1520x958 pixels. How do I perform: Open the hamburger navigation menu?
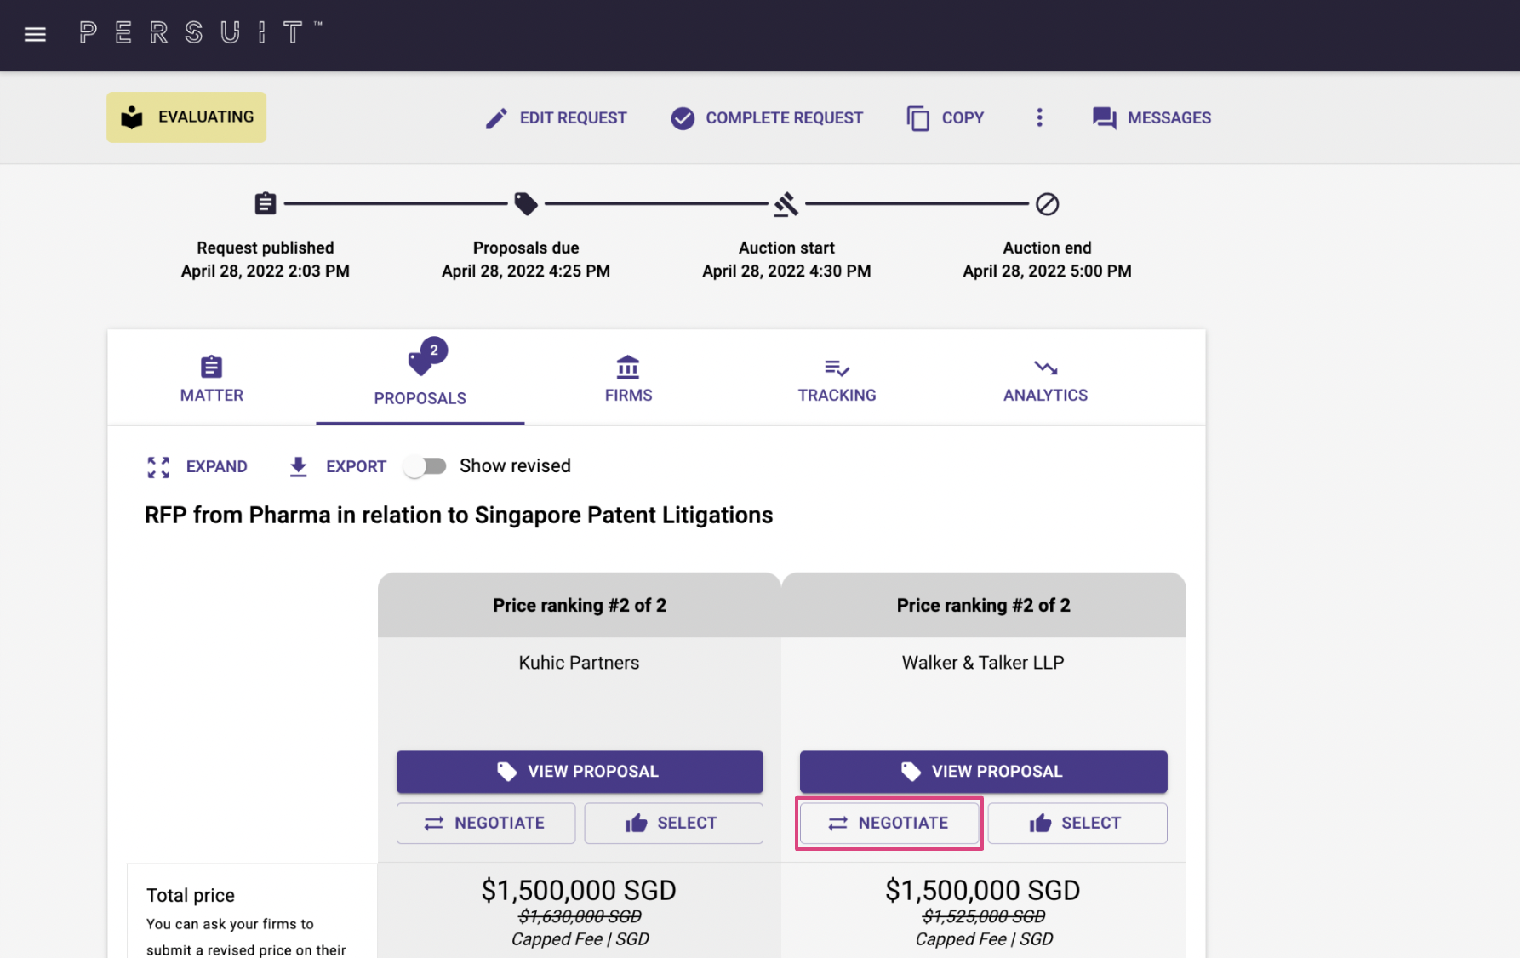[x=35, y=34]
